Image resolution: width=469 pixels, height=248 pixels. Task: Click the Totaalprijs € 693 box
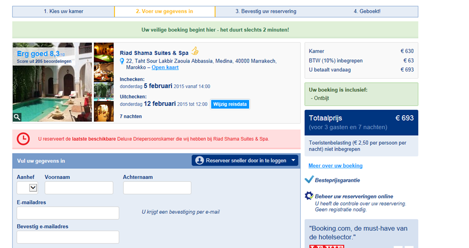(362, 122)
